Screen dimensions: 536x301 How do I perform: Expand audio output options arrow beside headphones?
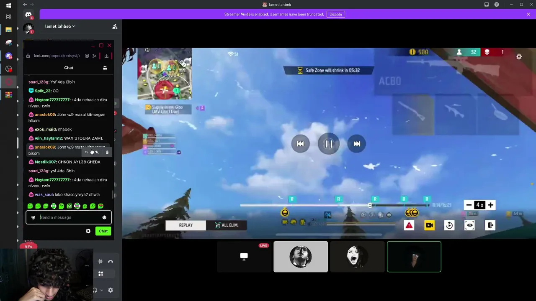101,290
